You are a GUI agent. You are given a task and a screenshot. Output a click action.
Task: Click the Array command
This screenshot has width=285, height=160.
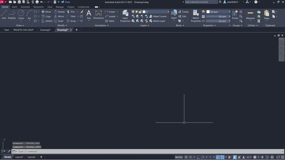pyautogui.click(x=71, y=21)
